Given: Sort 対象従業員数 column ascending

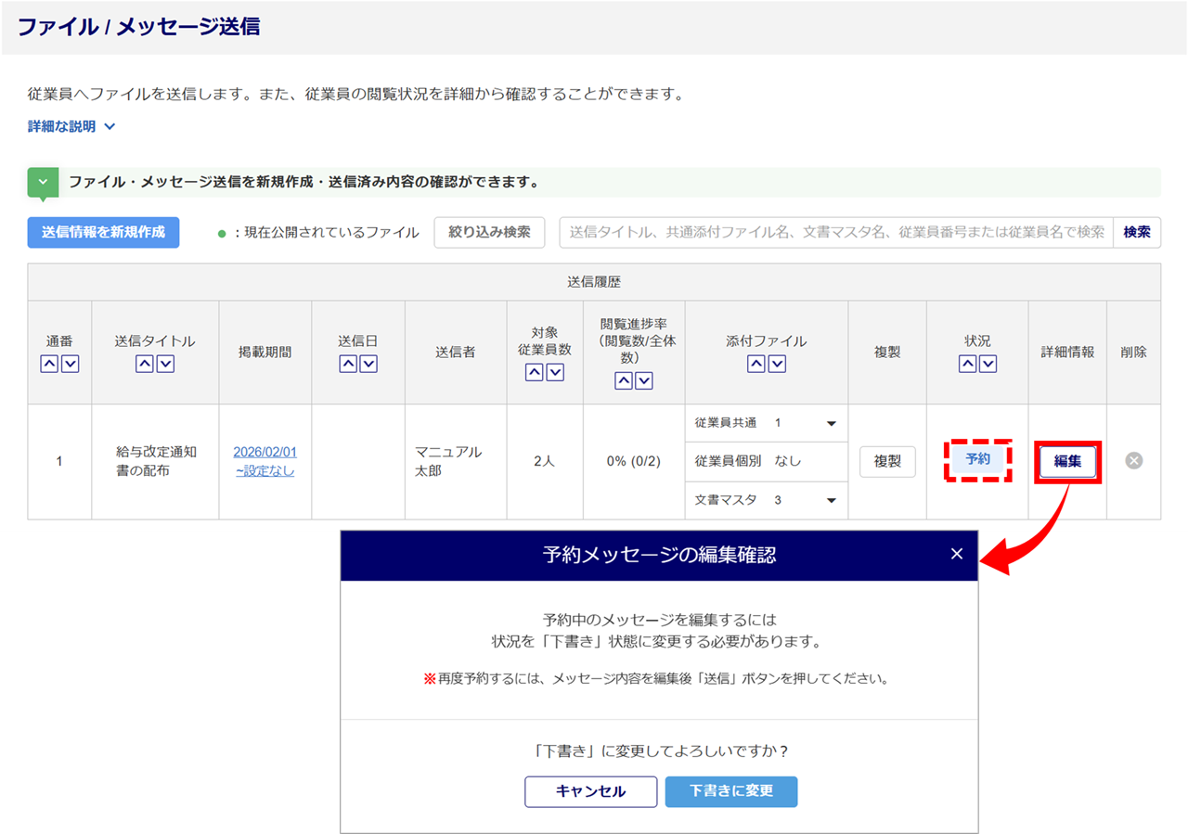Looking at the screenshot, I should coord(535,372).
